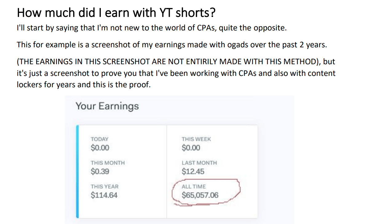Select the $12.45 last month amount

pyautogui.click(x=193, y=171)
